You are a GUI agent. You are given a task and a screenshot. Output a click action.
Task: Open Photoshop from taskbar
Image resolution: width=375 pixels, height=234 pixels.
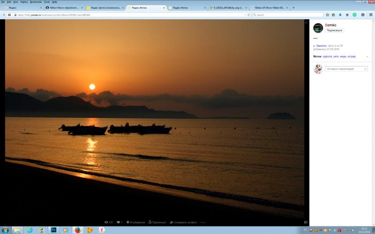coord(53,230)
